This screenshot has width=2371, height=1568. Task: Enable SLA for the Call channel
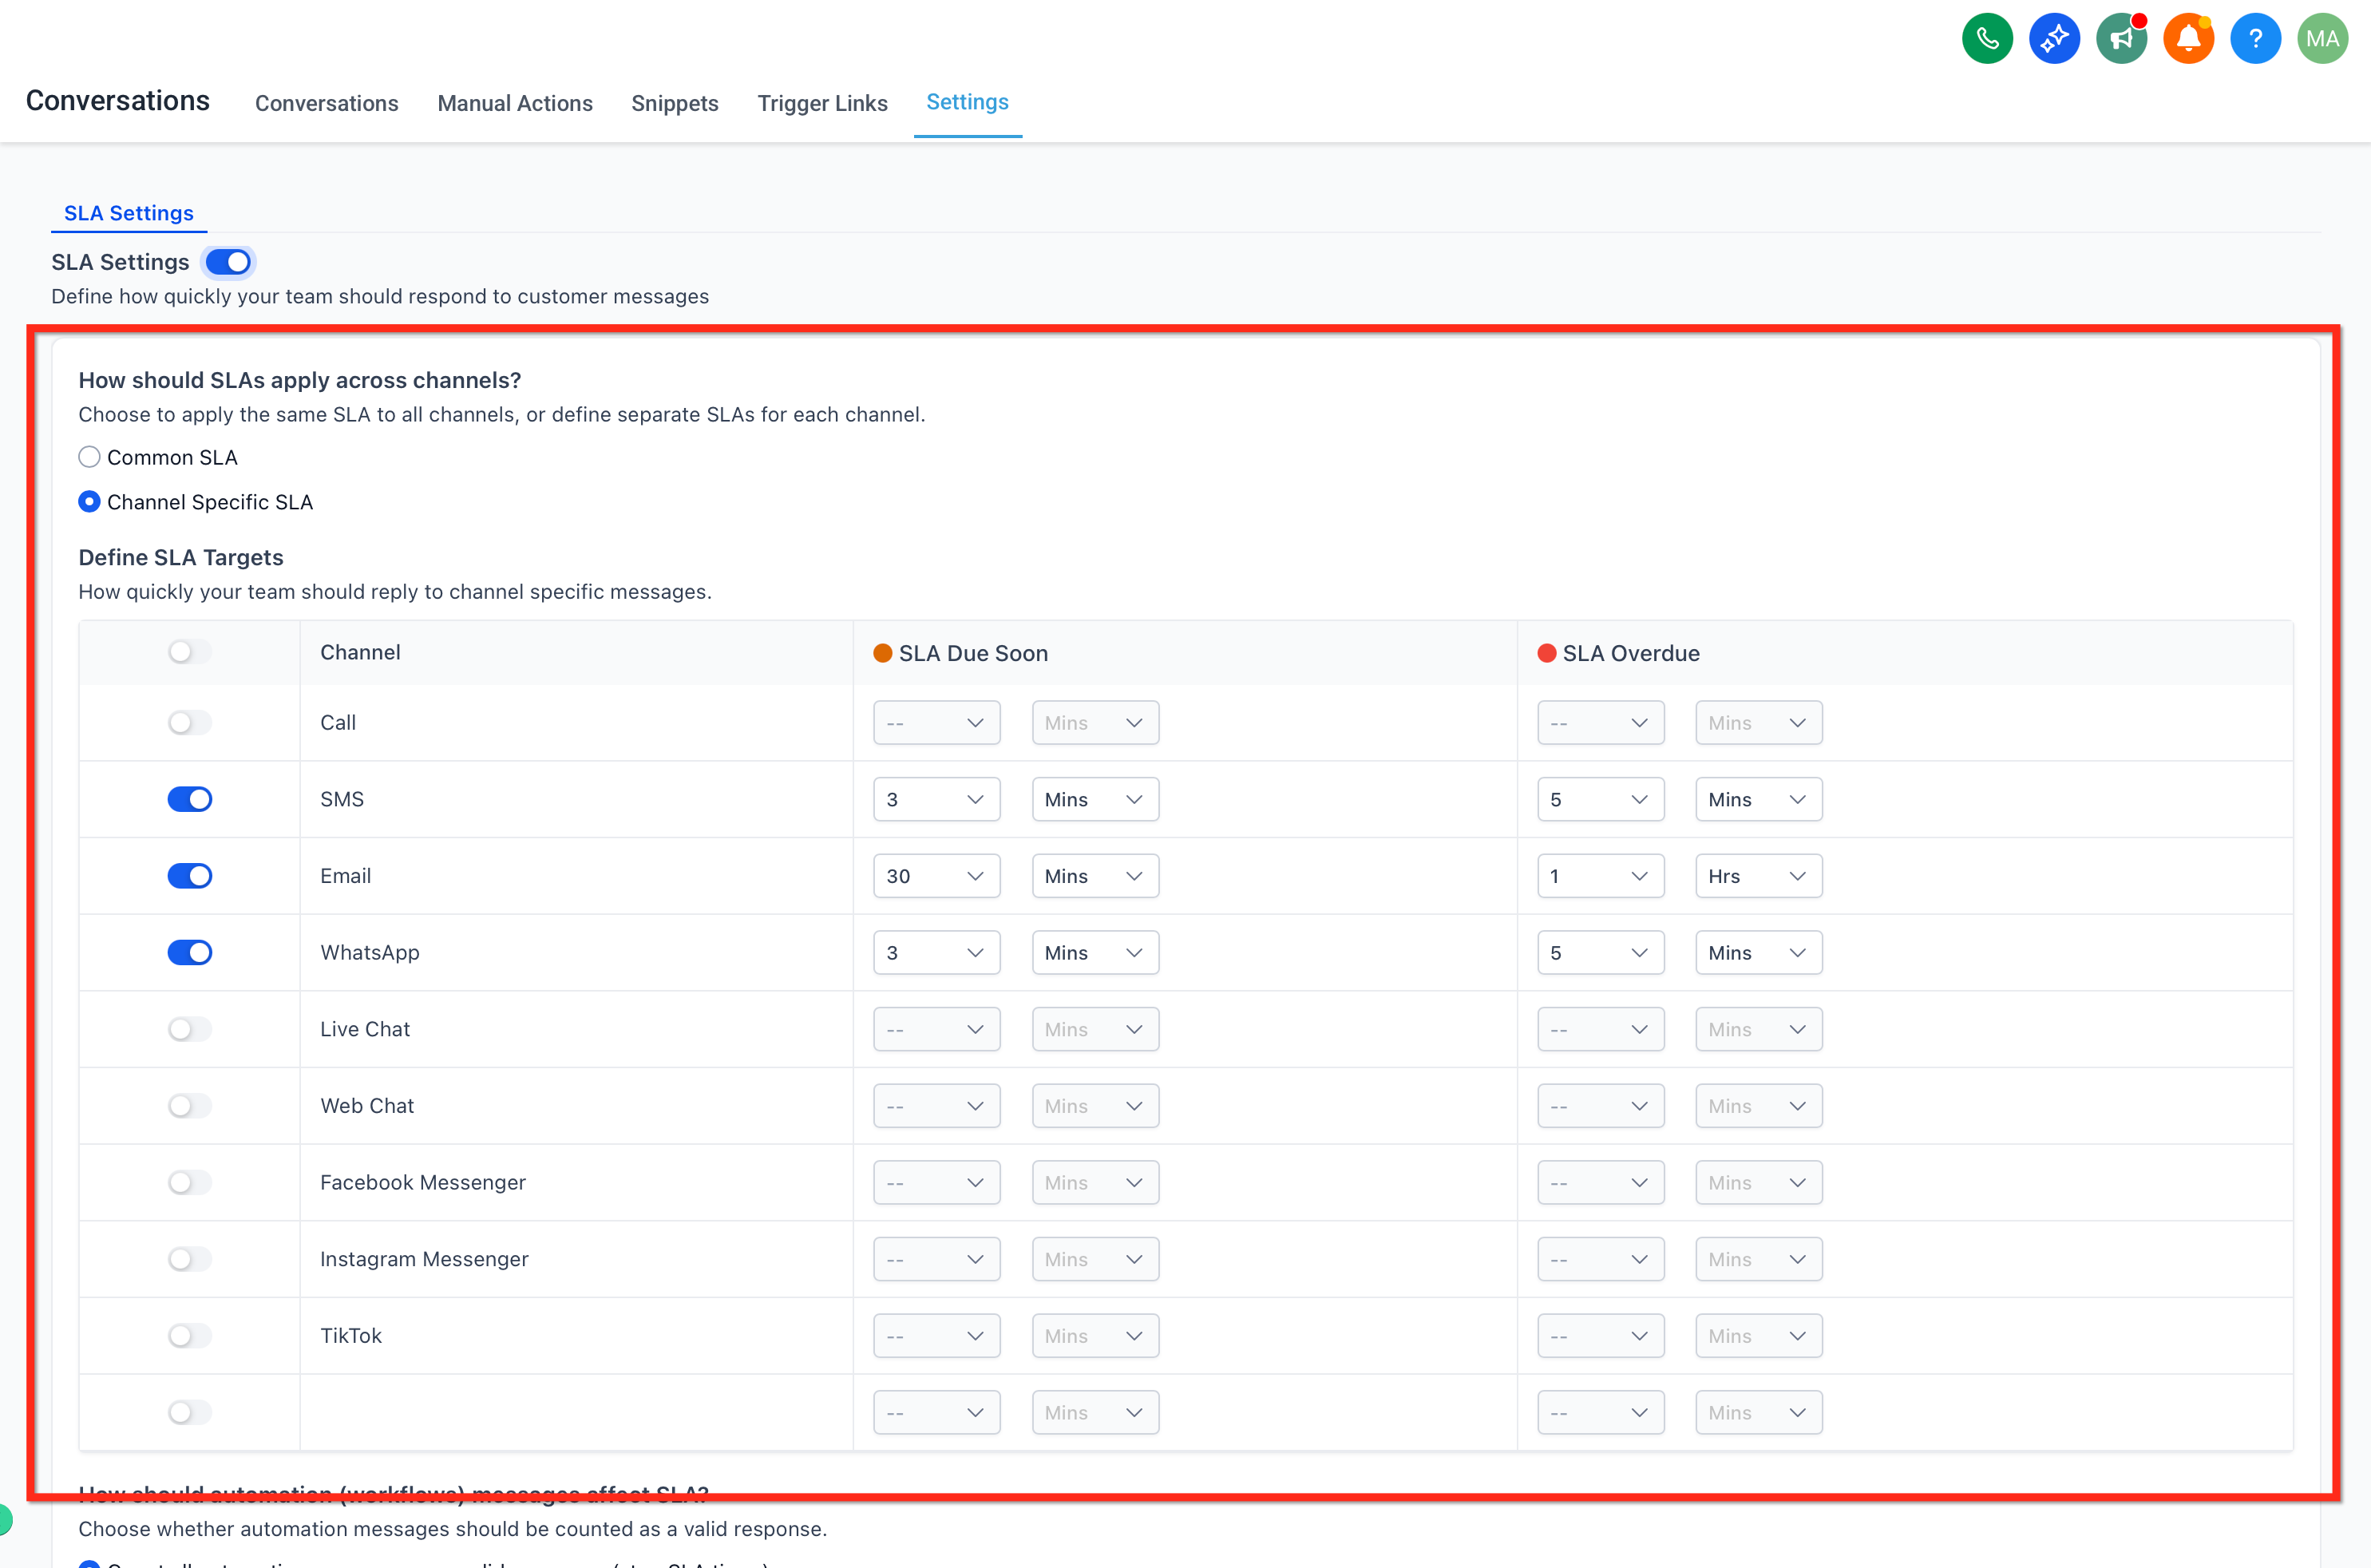[189, 722]
